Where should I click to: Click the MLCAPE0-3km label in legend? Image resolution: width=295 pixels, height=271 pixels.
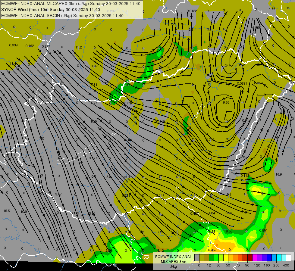(173, 262)
